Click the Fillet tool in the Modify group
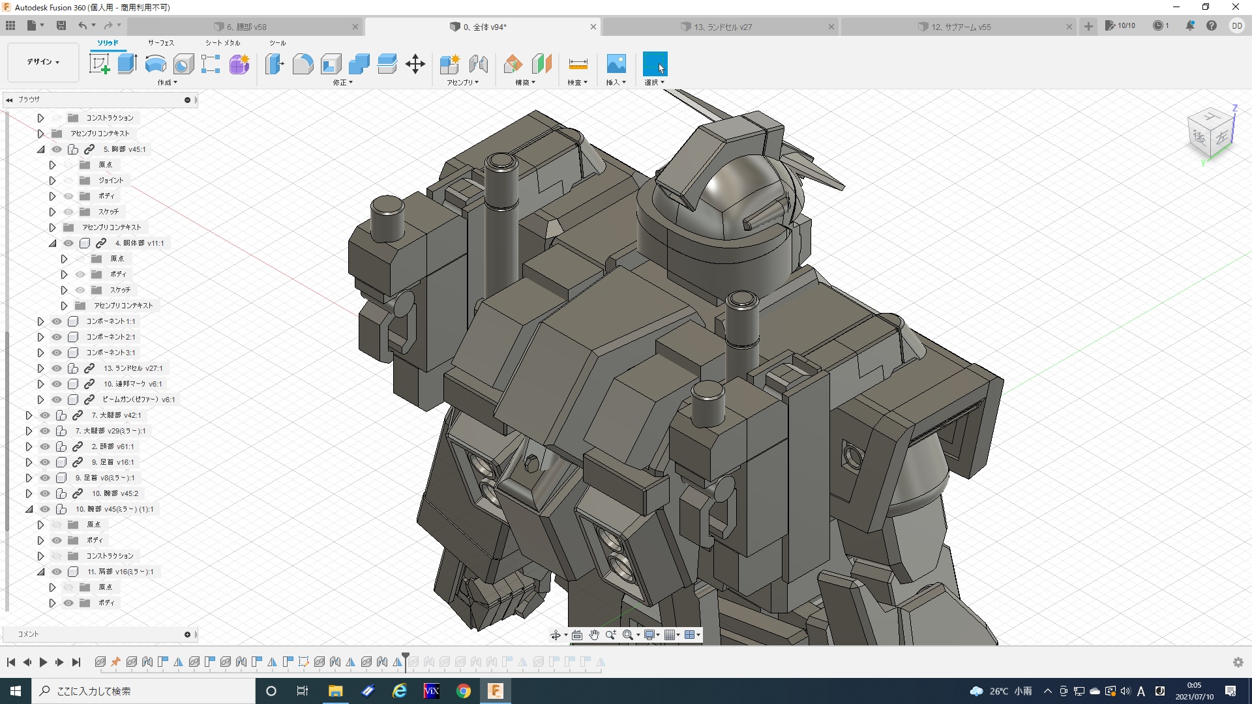Image resolution: width=1252 pixels, height=704 pixels. 303,64
